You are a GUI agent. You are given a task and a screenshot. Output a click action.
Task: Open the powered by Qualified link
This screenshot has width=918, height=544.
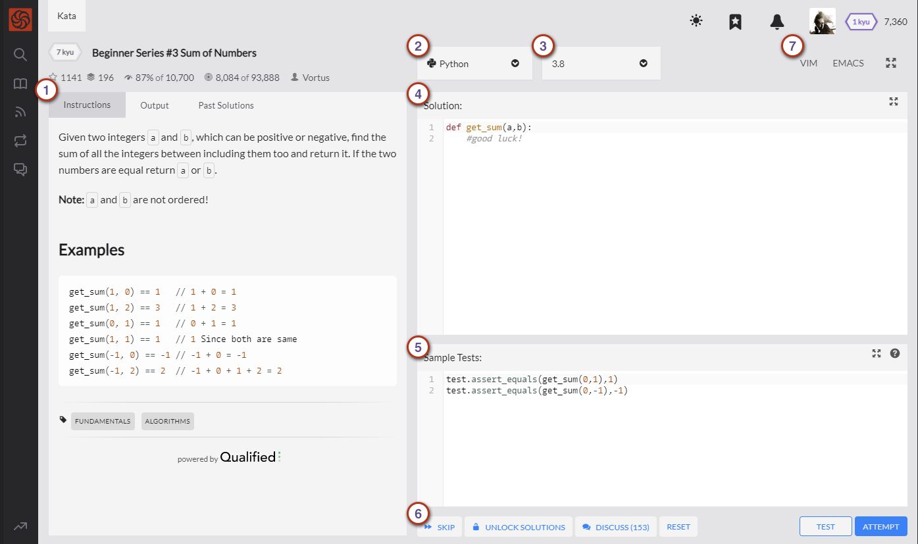pyautogui.click(x=229, y=457)
